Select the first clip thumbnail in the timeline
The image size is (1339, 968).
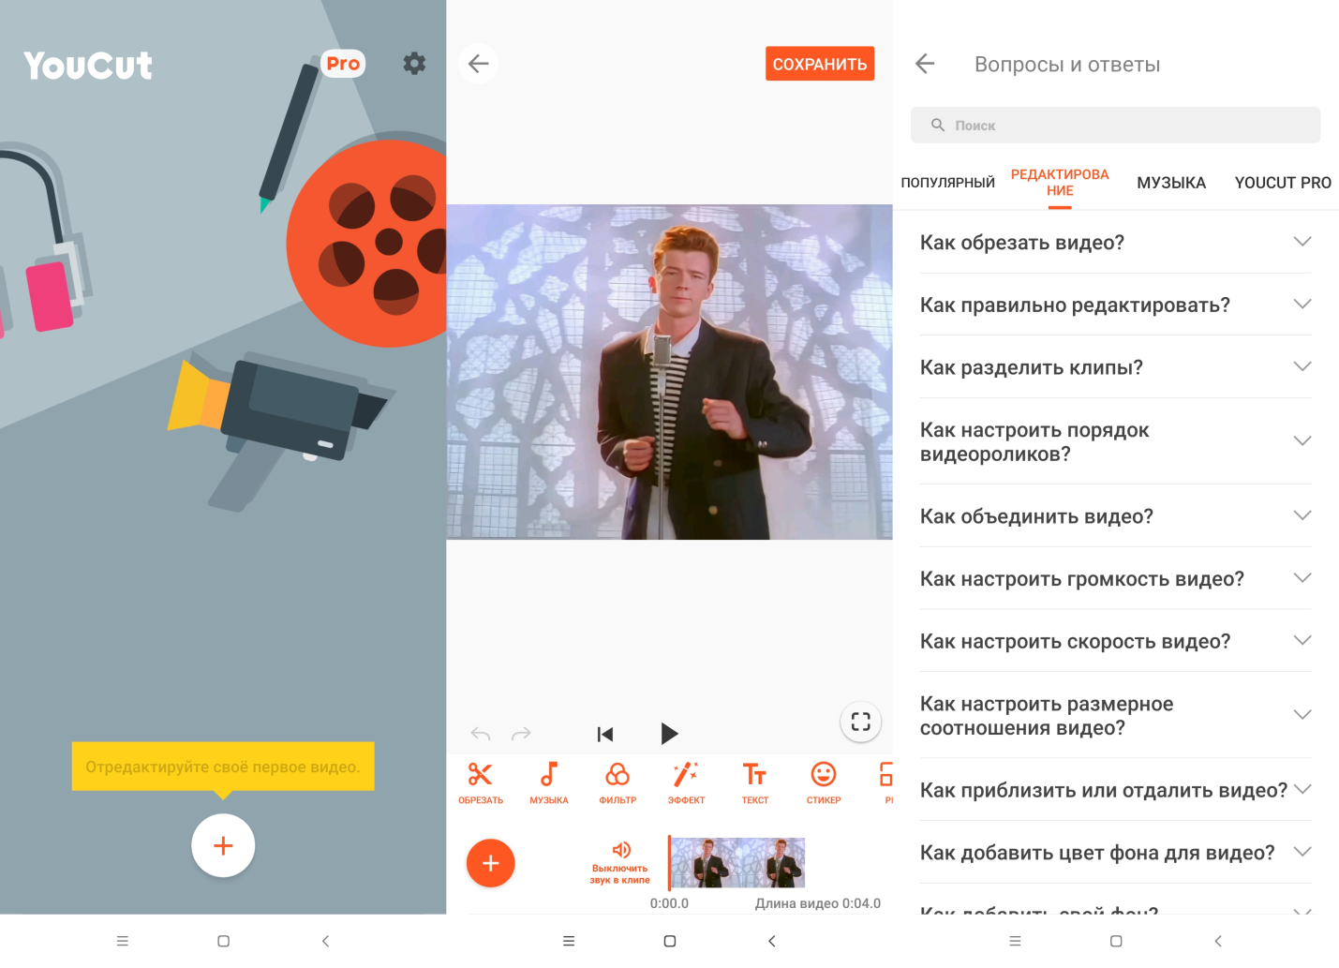click(x=705, y=863)
